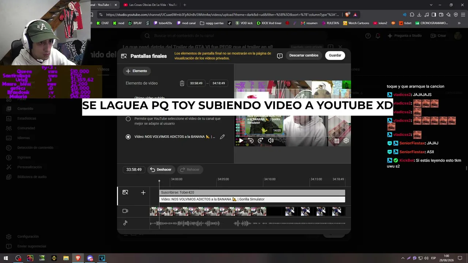The width and height of the screenshot is (468, 263).
Task: Select the end screen track icon in timeline
Action: [x=125, y=193]
